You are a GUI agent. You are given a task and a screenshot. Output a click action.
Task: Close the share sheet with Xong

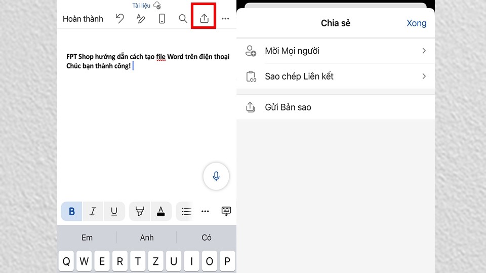coord(416,23)
